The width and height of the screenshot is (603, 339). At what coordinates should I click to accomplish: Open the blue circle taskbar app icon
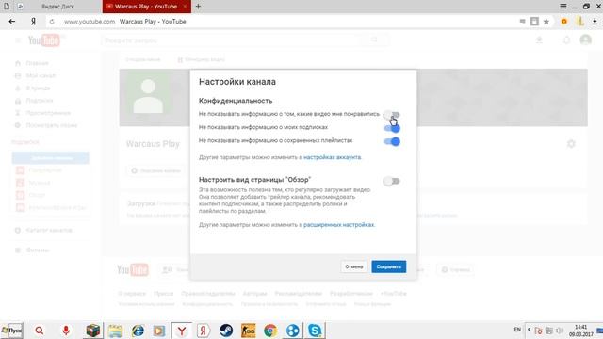293,331
